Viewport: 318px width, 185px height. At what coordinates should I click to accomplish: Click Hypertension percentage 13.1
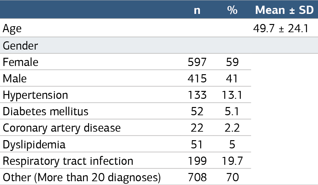232,95
